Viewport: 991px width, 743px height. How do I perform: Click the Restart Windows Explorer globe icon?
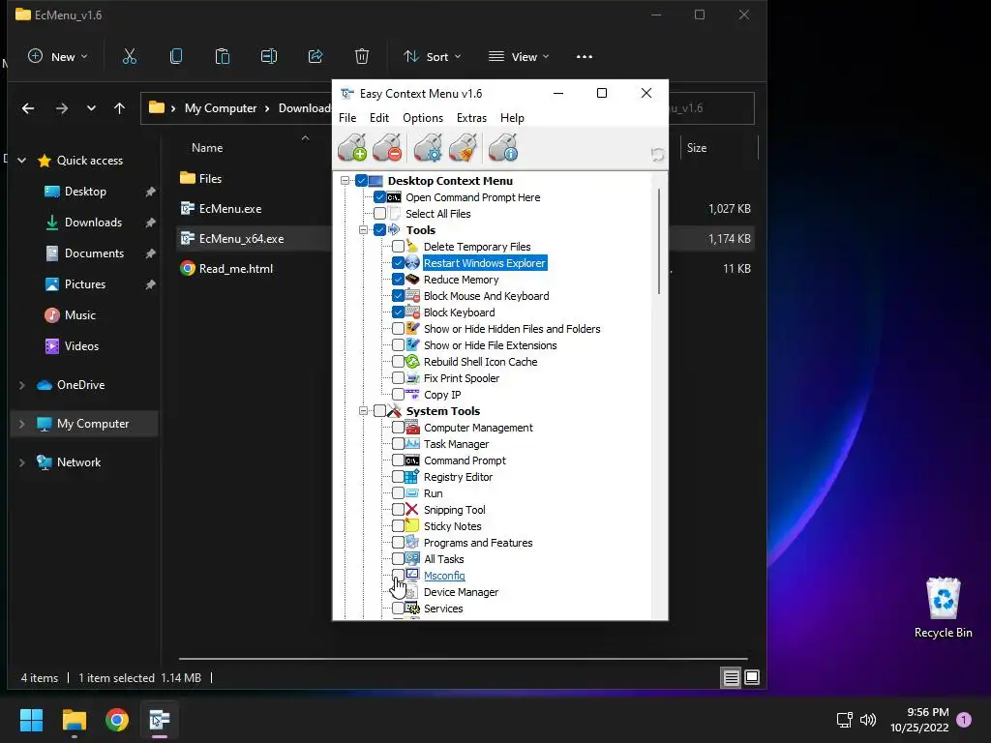tap(412, 263)
